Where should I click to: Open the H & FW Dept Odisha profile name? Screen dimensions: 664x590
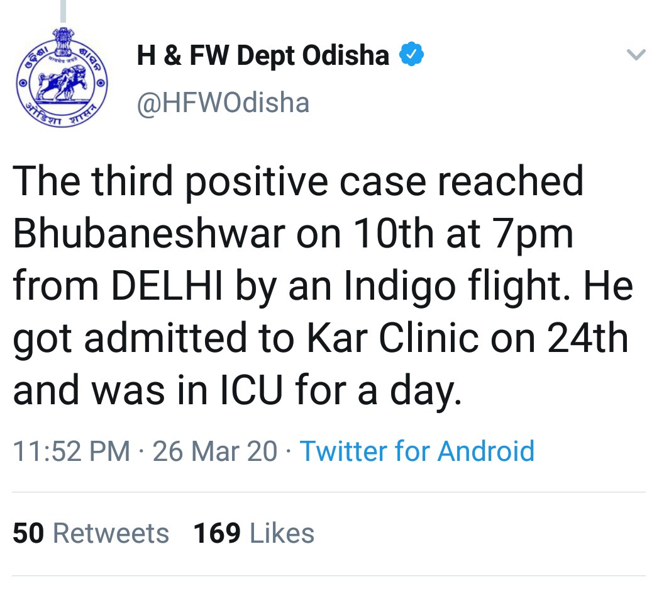tap(263, 55)
